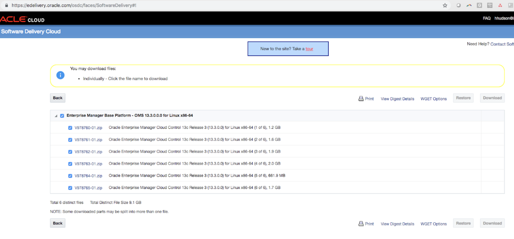
Task: Click the Software Delivery Cloud title
Action: click(31, 31)
